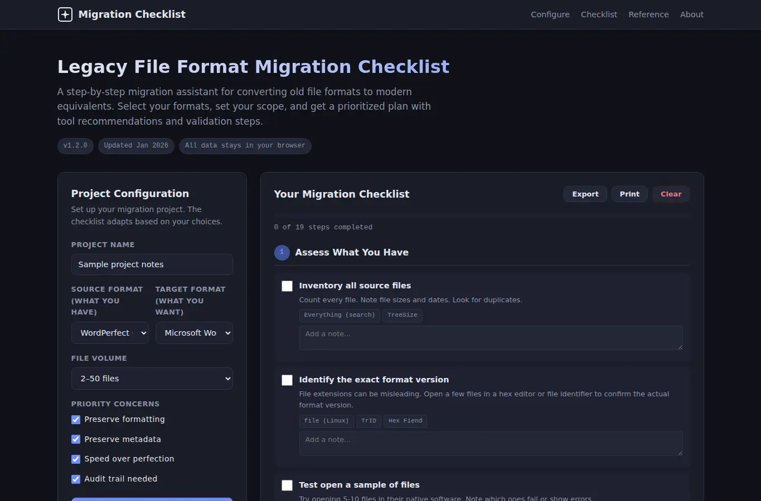Open the Target Format Microsoft Word dropdown
The image size is (761, 501).
(194, 333)
